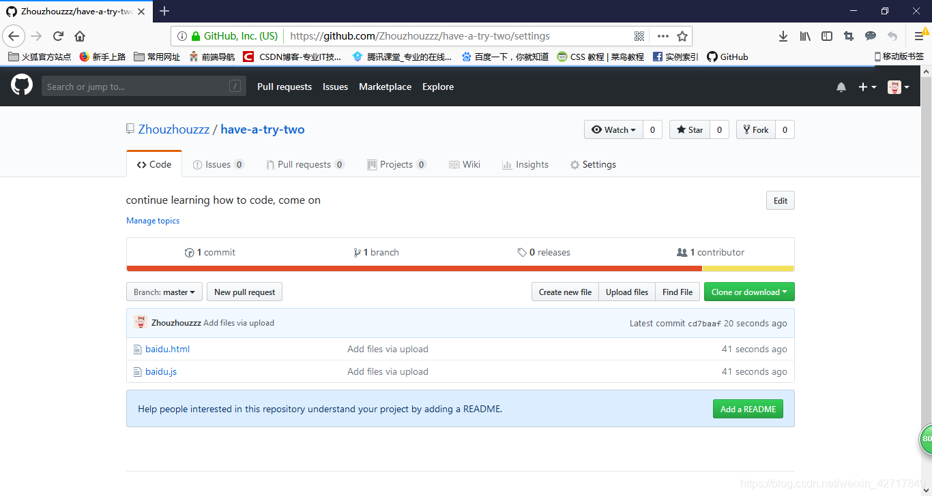Image resolution: width=932 pixels, height=496 pixels.
Task: Open the Zhouzhouzzz owner link in repo title
Action: click(x=174, y=129)
